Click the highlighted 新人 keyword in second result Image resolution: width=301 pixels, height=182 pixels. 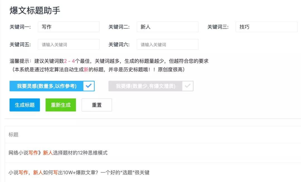[38, 172]
